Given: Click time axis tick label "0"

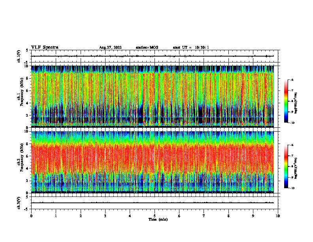Looking at the screenshot, I should point(31,216).
